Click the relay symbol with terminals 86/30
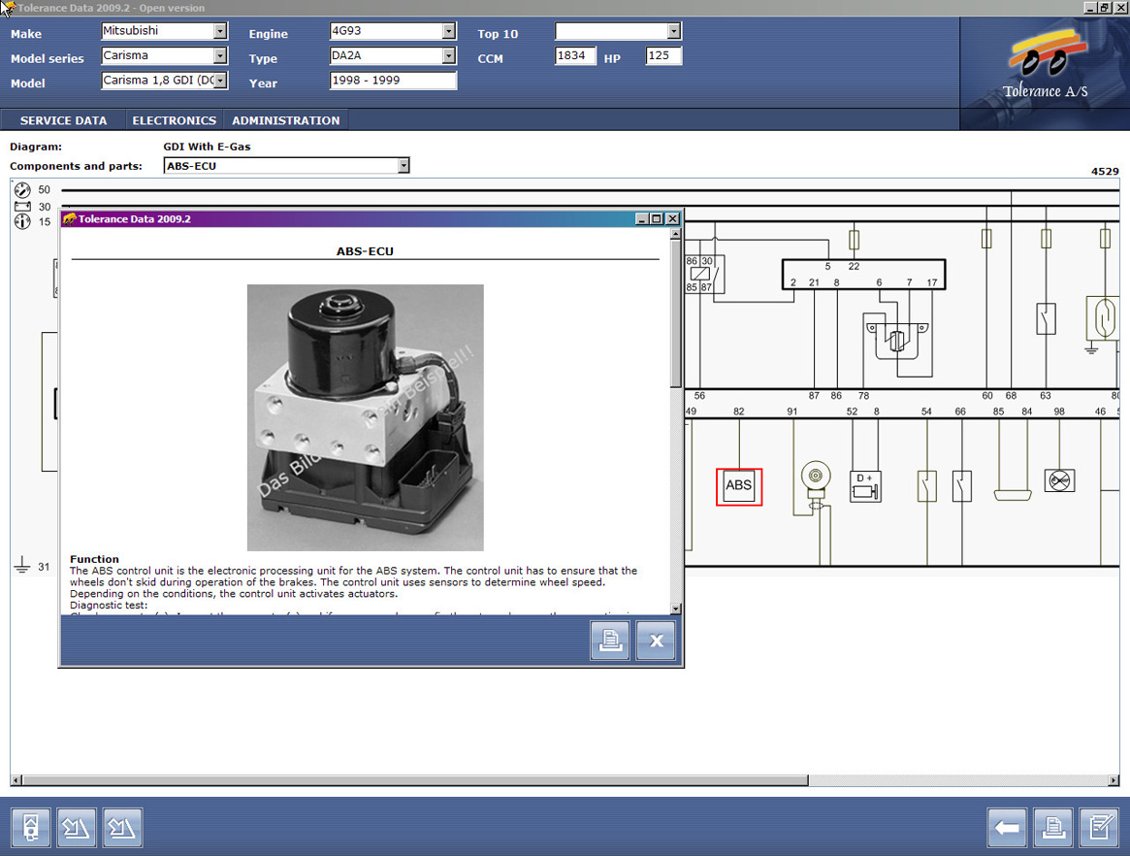The width and height of the screenshot is (1130, 856). point(698,275)
